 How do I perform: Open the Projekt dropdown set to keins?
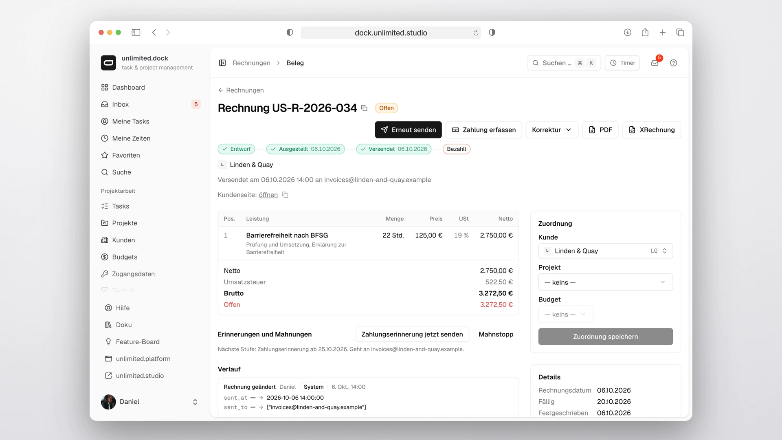pyautogui.click(x=606, y=282)
